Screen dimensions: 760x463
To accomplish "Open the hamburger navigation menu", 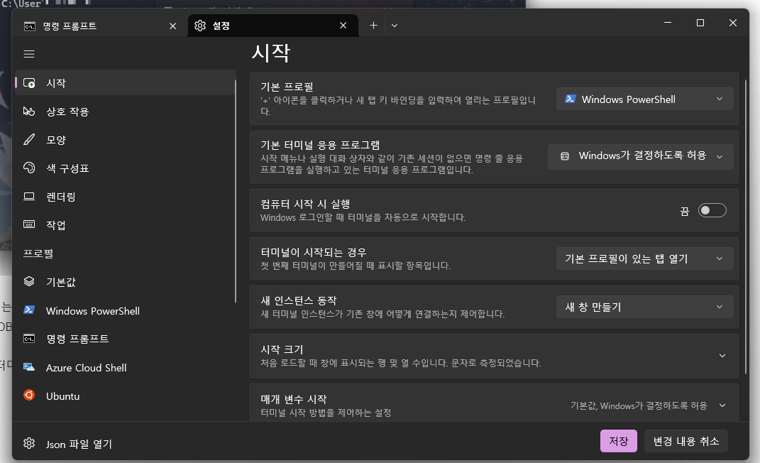I will click(29, 54).
